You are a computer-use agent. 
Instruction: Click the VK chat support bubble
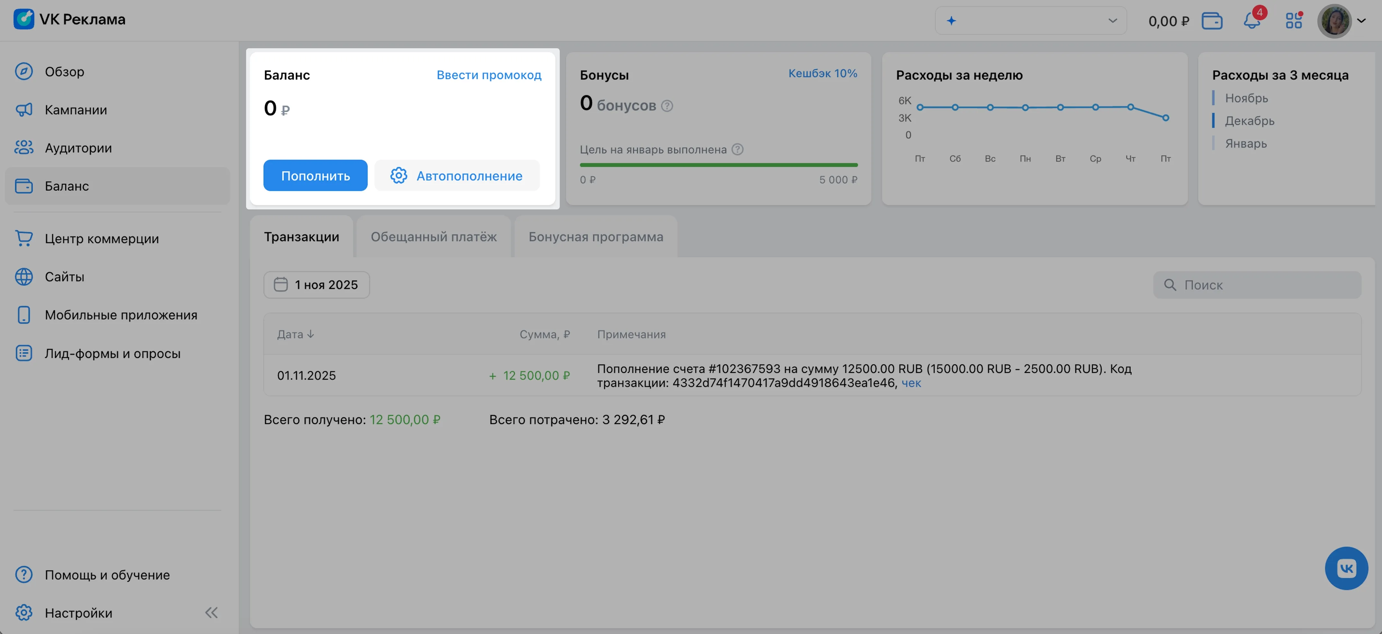pyautogui.click(x=1346, y=568)
